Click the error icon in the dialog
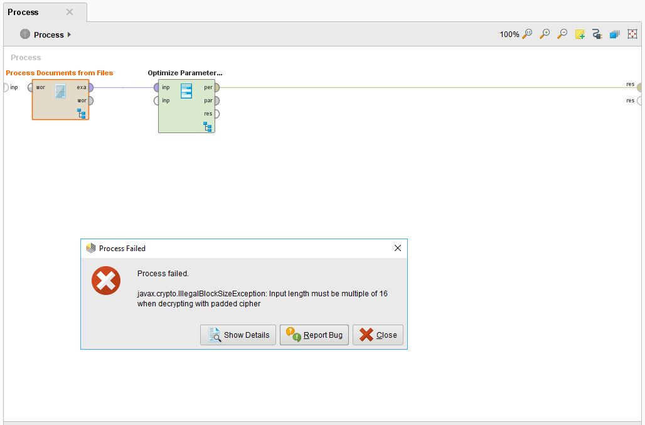This screenshot has width=645, height=425. [105, 281]
